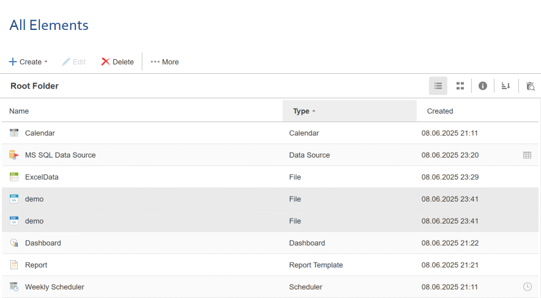Click the Weekly Scheduler item icon

click(x=15, y=287)
